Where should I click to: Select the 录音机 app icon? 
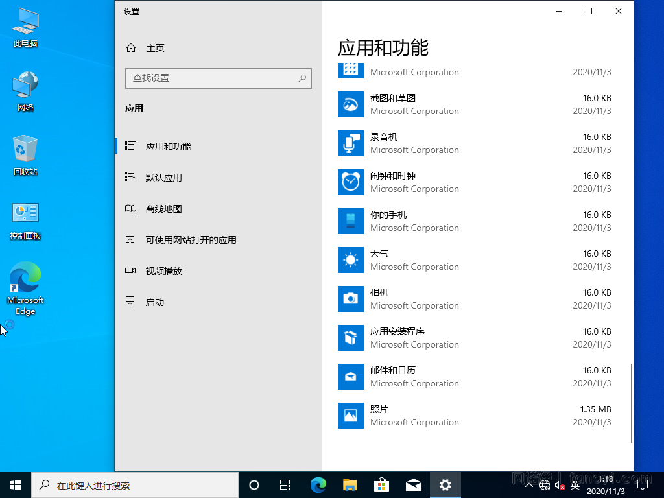pyautogui.click(x=350, y=143)
